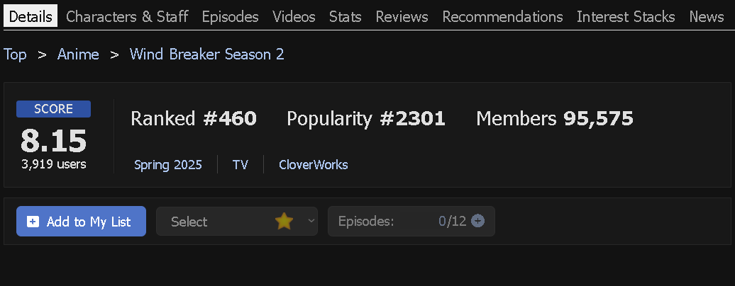735x286 pixels.
Task: View the Reviews tab
Action: [402, 17]
